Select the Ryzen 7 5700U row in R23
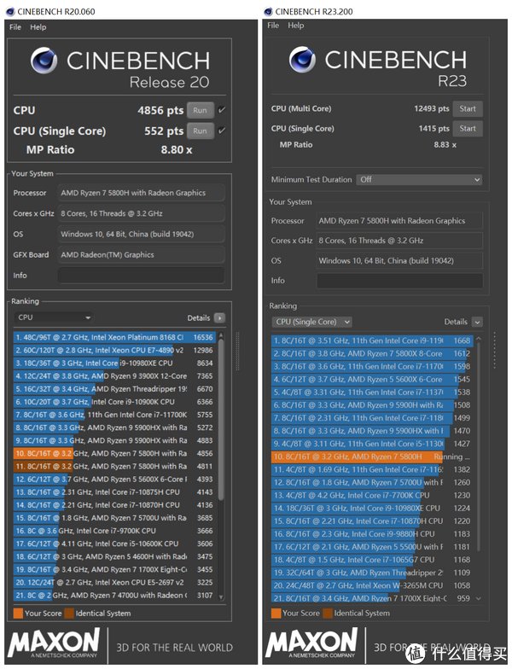The height and width of the screenshot is (669, 512). pyautogui.click(x=372, y=482)
